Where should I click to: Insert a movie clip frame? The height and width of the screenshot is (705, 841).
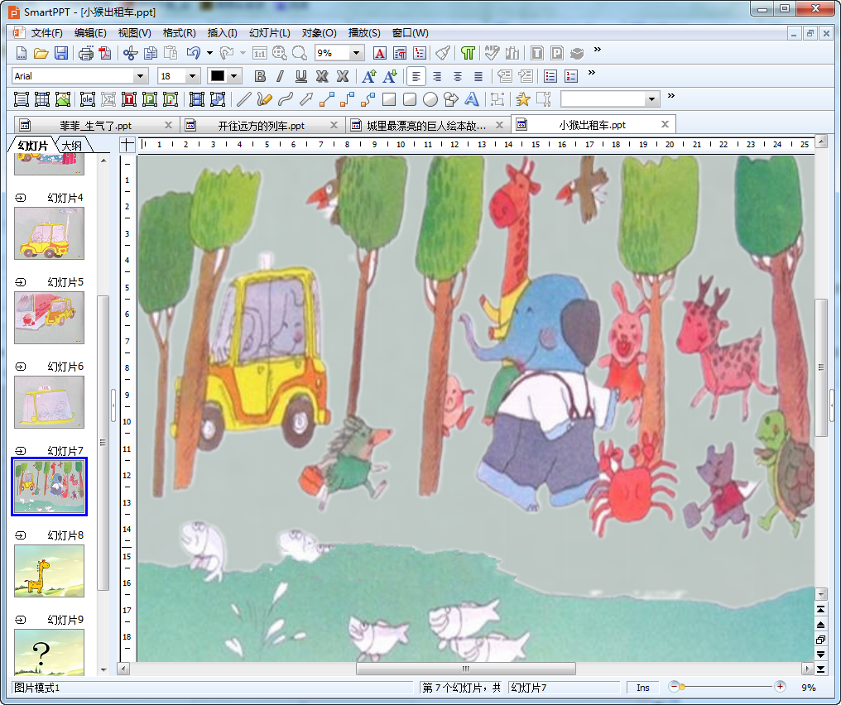[x=197, y=99]
